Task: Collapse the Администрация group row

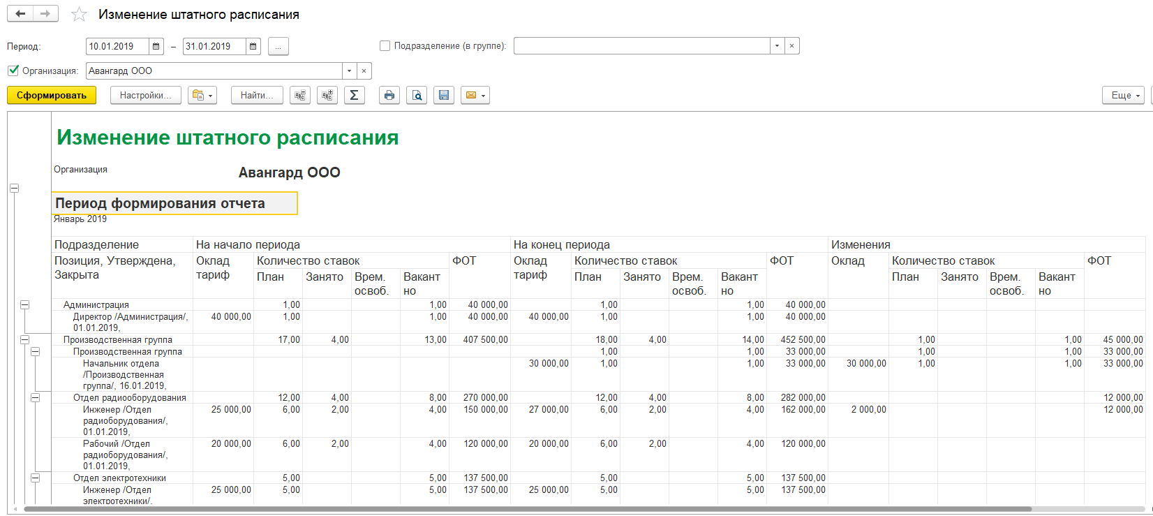Action: coord(24,305)
